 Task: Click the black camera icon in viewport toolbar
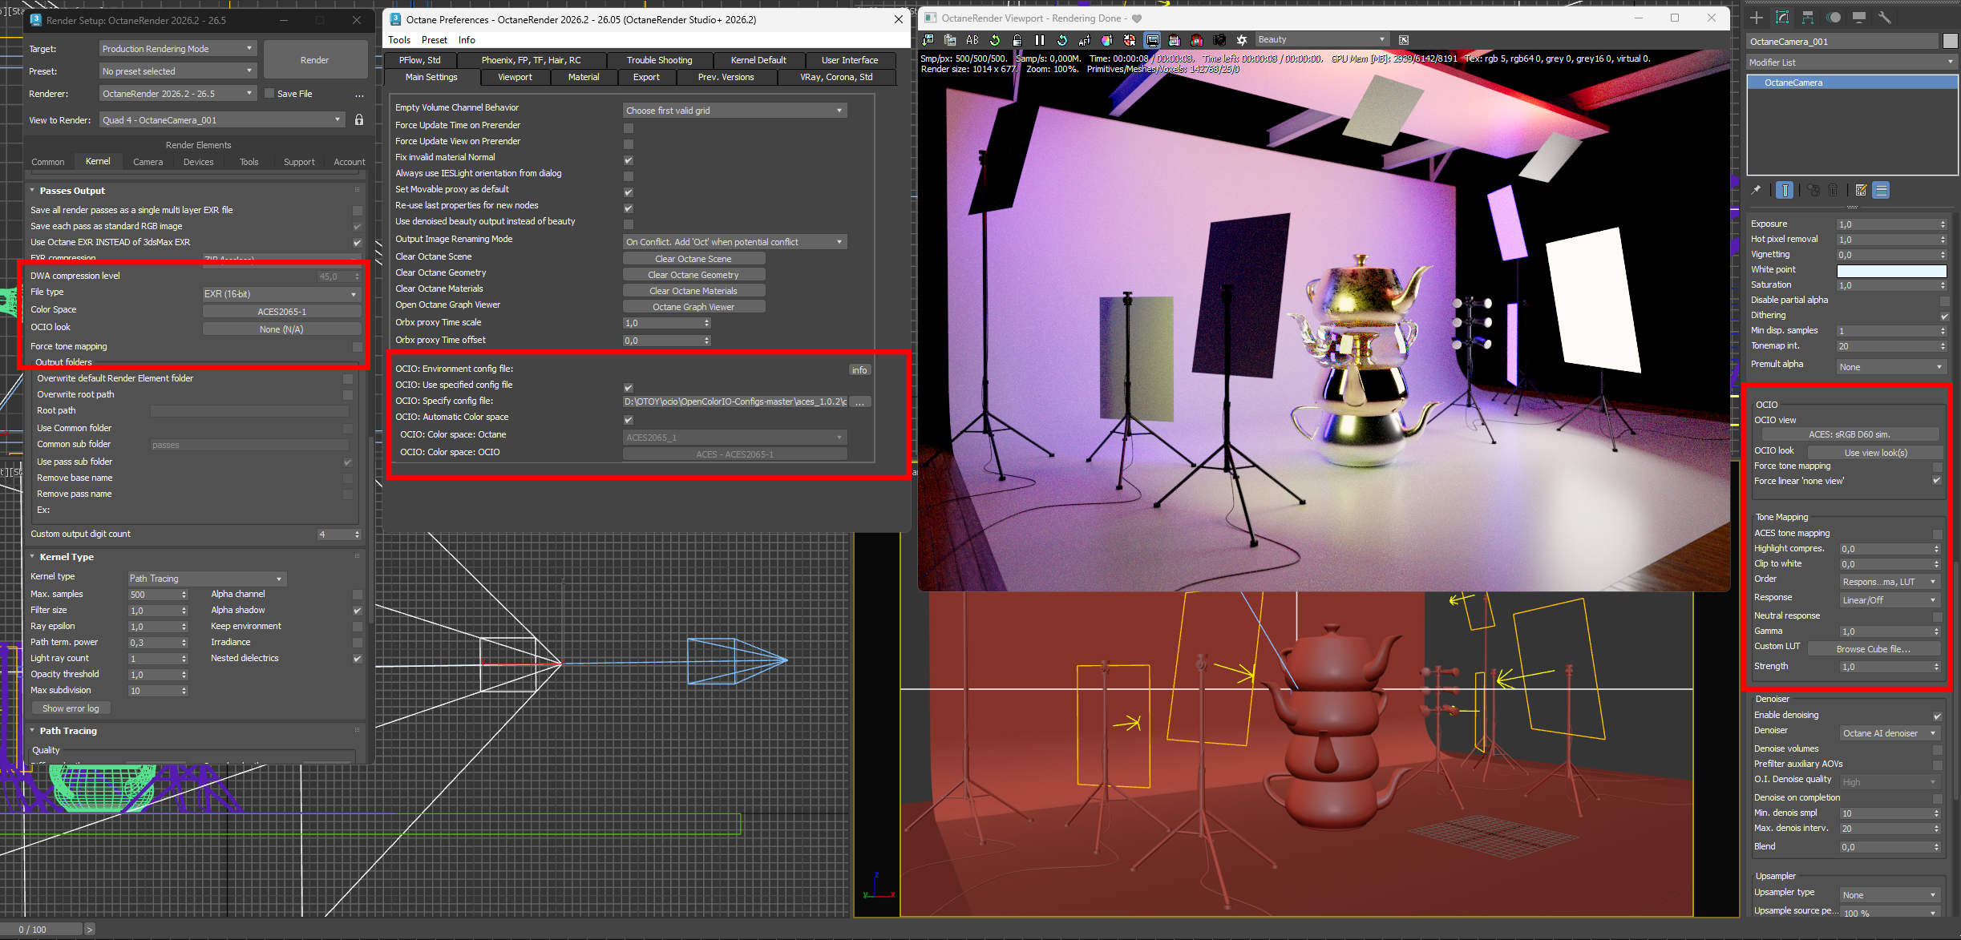point(1219,40)
